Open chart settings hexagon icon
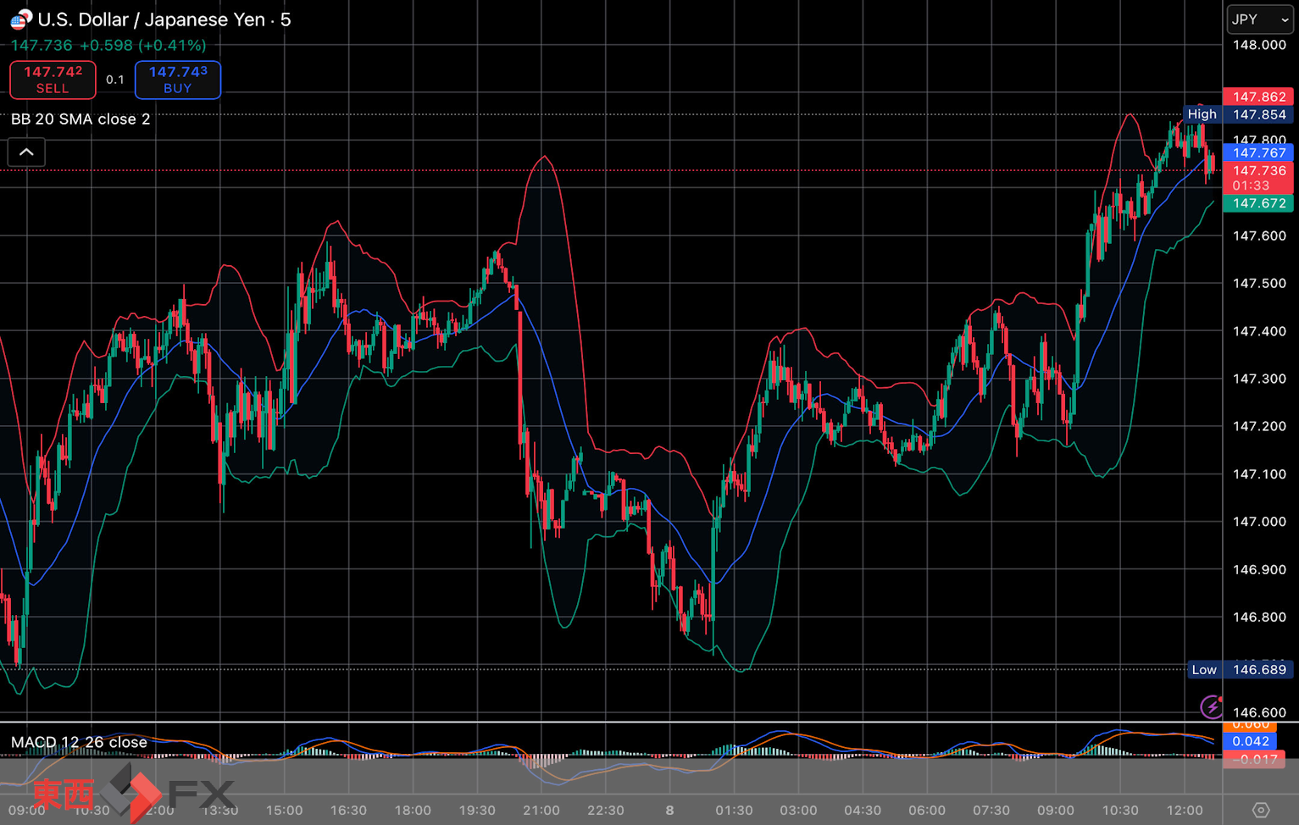The image size is (1299, 825). click(1260, 811)
